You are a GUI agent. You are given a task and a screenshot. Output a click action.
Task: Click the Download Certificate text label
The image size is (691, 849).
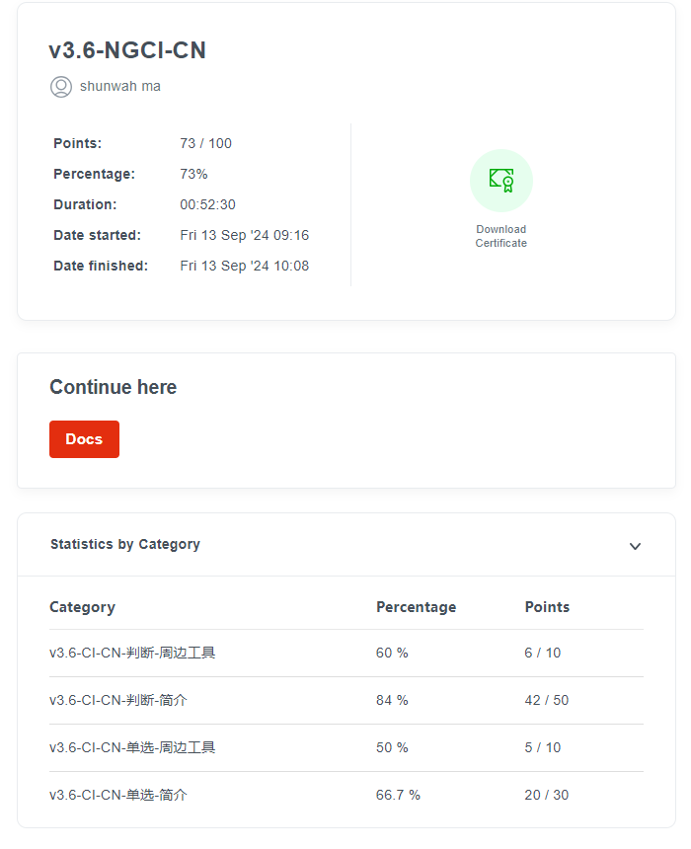[x=501, y=236]
